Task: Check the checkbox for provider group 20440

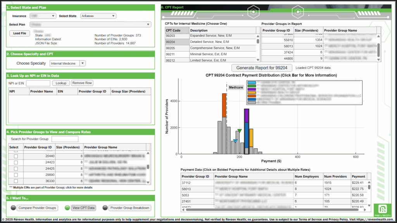Action: [x=16, y=156]
